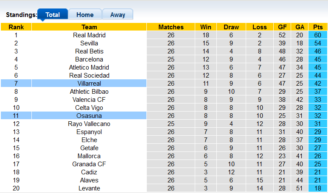Open the Real Madrid team link
The height and width of the screenshot is (193, 328).
click(x=89, y=35)
